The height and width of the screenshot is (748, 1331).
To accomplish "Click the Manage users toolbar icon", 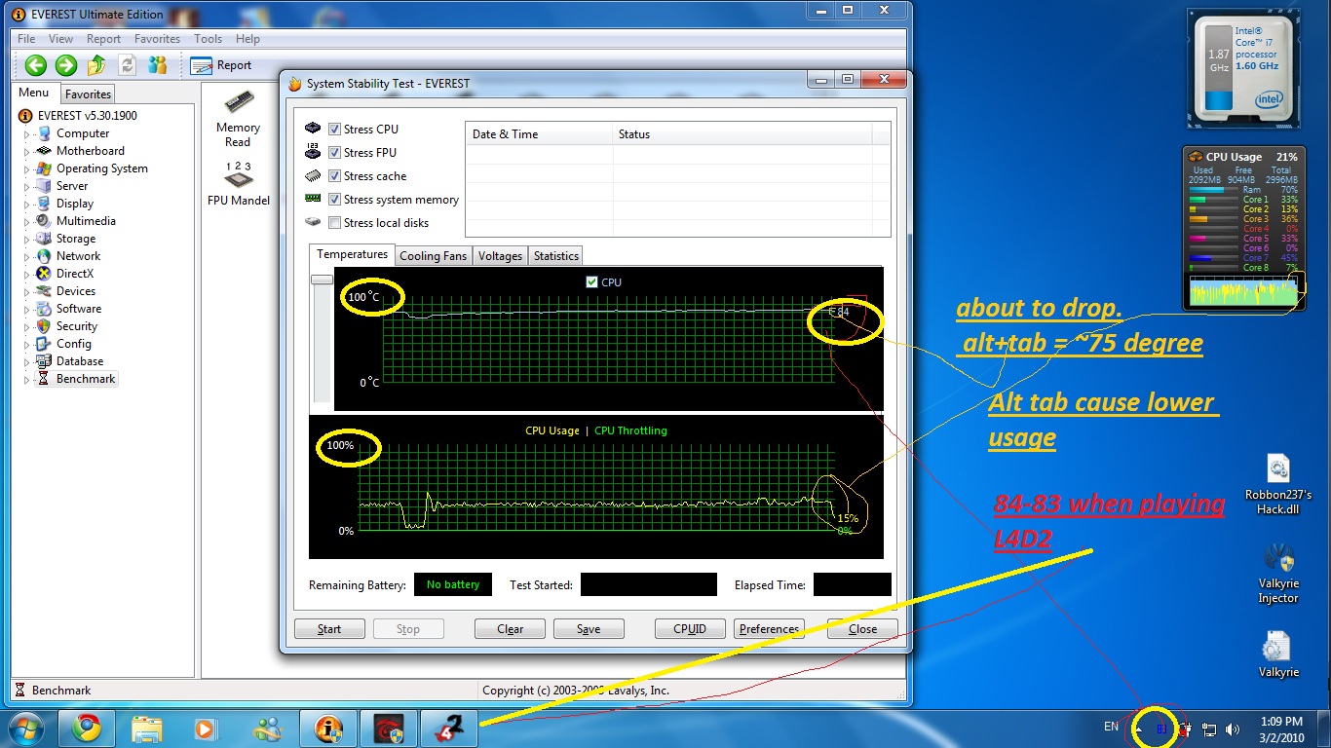I will [x=157, y=65].
